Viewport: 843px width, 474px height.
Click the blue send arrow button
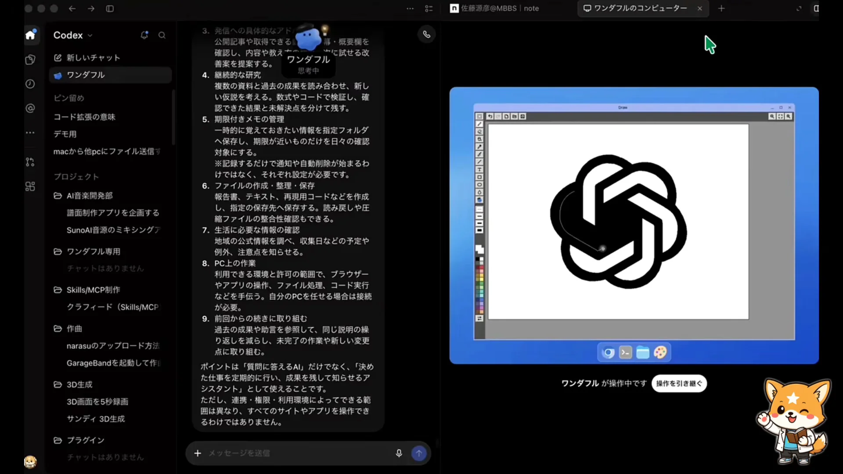coord(419,453)
